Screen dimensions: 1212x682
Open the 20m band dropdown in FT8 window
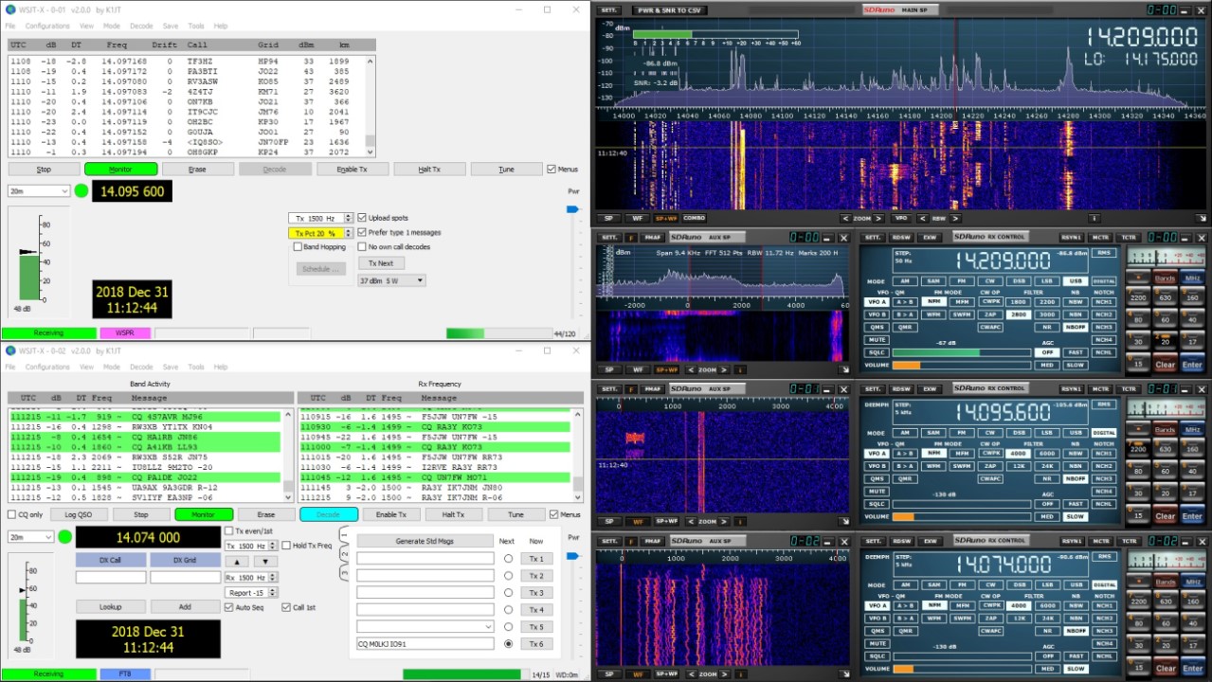coord(31,537)
